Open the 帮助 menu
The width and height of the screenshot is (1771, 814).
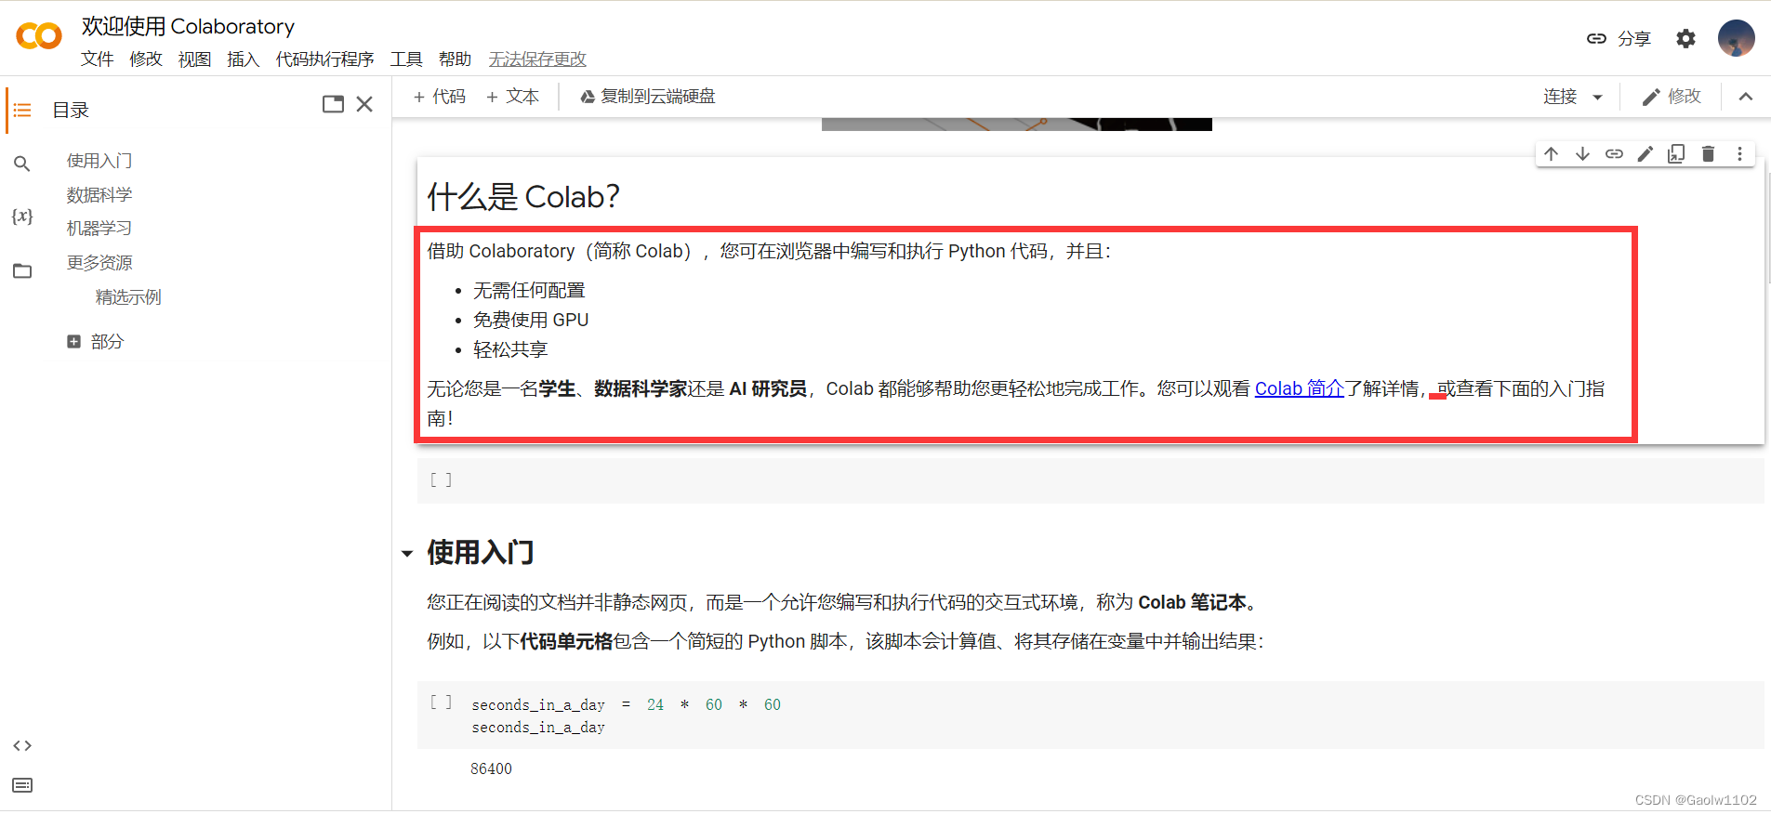(x=455, y=59)
